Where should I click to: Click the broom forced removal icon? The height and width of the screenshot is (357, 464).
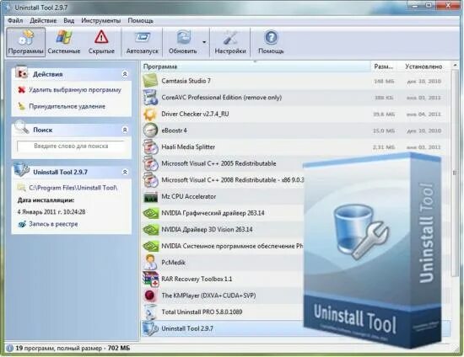coord(21,106)
